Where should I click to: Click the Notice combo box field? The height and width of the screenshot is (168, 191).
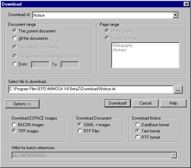point(106,15)
